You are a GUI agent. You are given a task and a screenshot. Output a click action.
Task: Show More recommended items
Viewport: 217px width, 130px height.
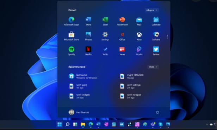coord(153,67)
